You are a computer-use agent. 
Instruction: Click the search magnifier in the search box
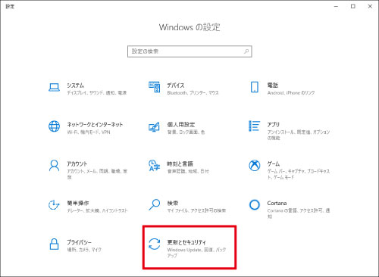tap(246, 51)
